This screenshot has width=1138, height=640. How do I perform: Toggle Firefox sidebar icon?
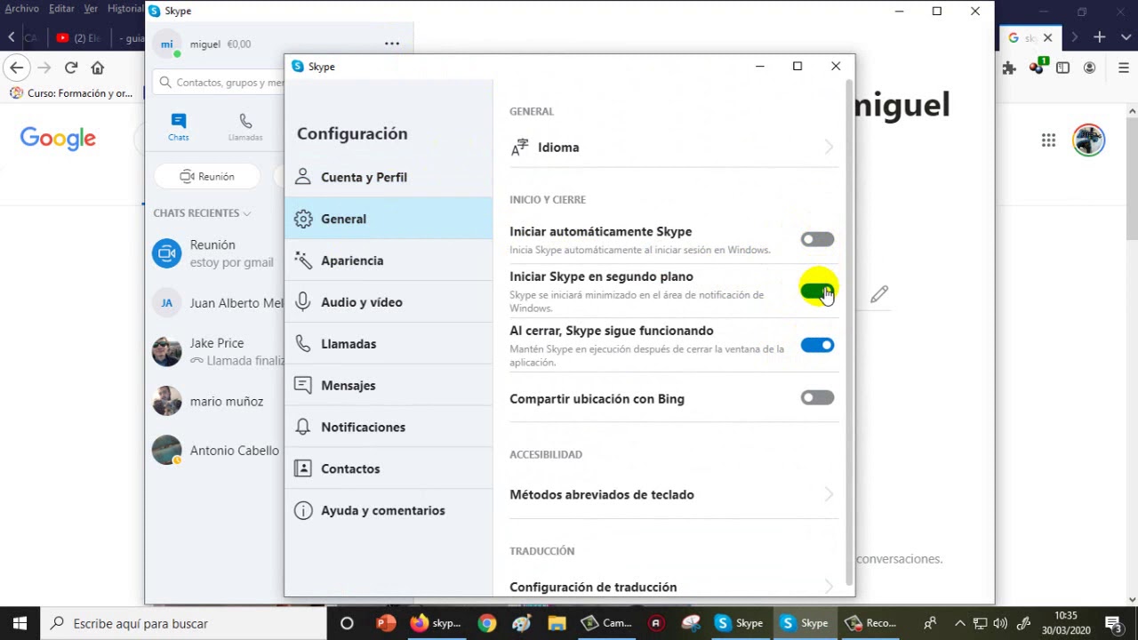(1062, 68)
